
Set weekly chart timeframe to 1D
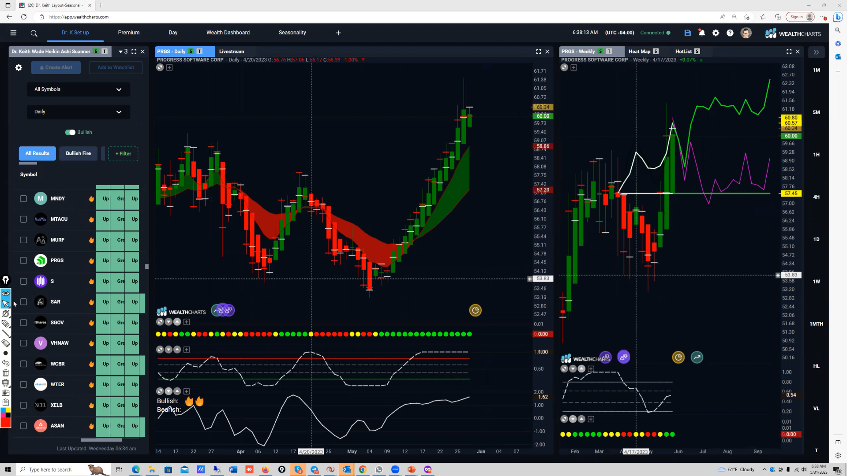pyautogui.click(x=817, y=239)
